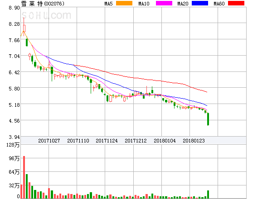
Task: Click the last green volume bar
Action: tap(208, 194)
